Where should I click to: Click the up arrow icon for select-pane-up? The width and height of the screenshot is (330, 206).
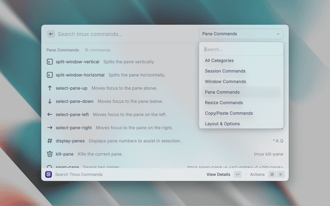50,88
